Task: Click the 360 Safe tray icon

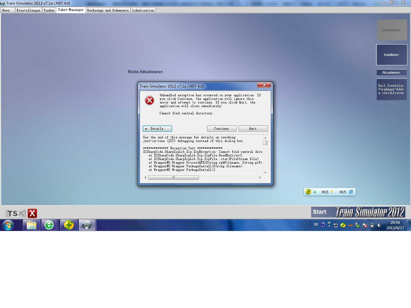Action: click(343, 225)
